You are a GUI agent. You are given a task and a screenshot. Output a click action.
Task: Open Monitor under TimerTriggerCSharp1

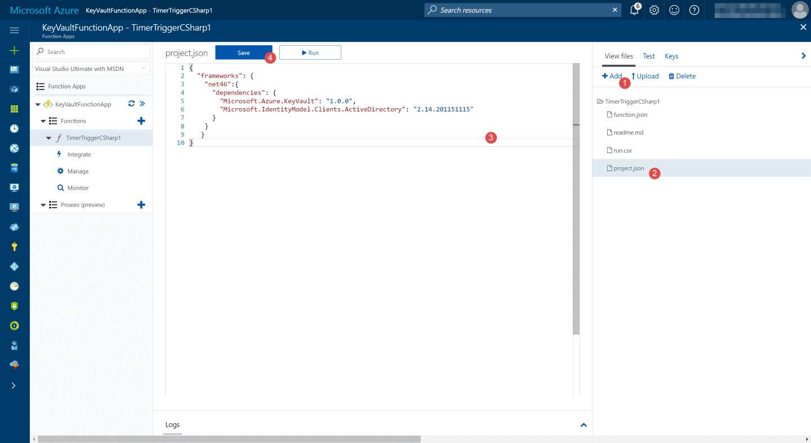78,188
